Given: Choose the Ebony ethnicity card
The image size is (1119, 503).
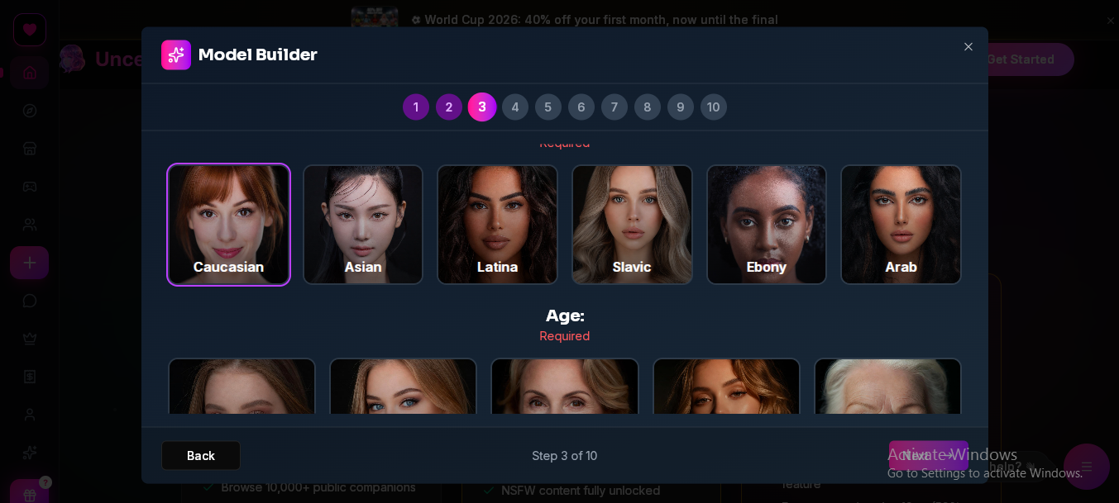Looking at the screenshot, I should (x=767, y=225).
